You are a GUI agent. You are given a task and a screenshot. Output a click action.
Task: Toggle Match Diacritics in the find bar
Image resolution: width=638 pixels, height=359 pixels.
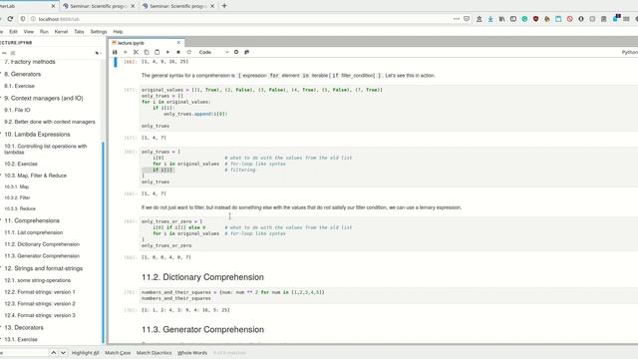154,353
